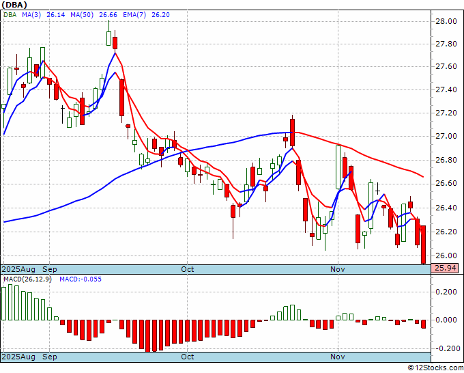Click the MA(3) legend label
The width and height of the screenshot is (464, 373).
coord(31,15)
